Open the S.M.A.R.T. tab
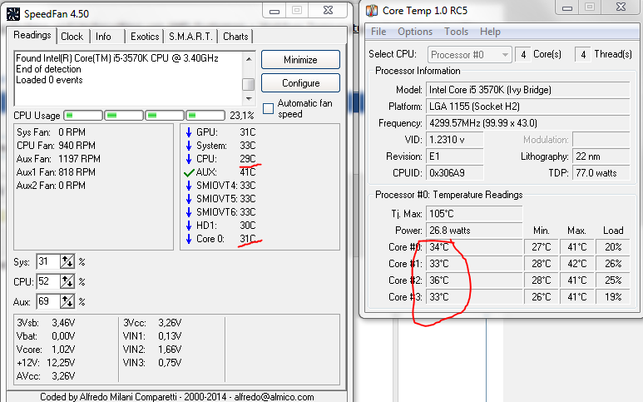Image resolution: width=643 pixels, height=402 pixels. [190, 37]
